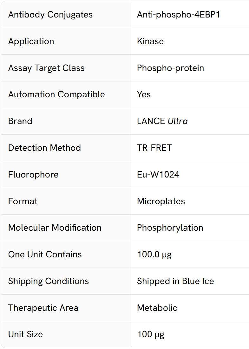Click the Microplates value
249x349 pixels.
pyautogui.click(x=161, y=201)
